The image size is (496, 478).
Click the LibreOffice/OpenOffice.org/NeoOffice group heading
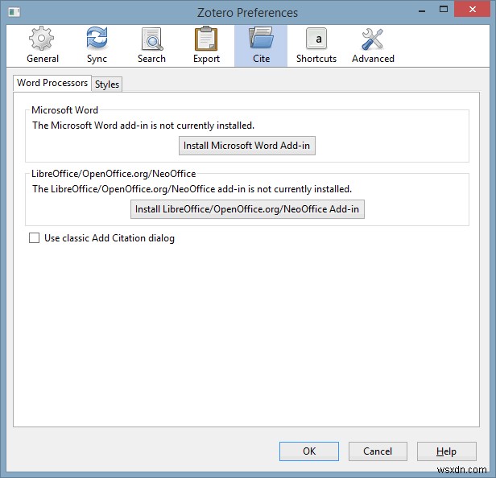(x=114, y=174)
